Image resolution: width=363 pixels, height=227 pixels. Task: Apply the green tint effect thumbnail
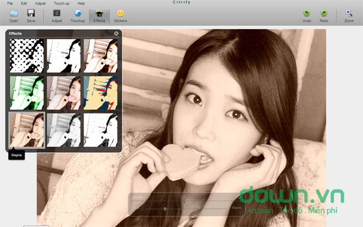[x=27, y=93]
